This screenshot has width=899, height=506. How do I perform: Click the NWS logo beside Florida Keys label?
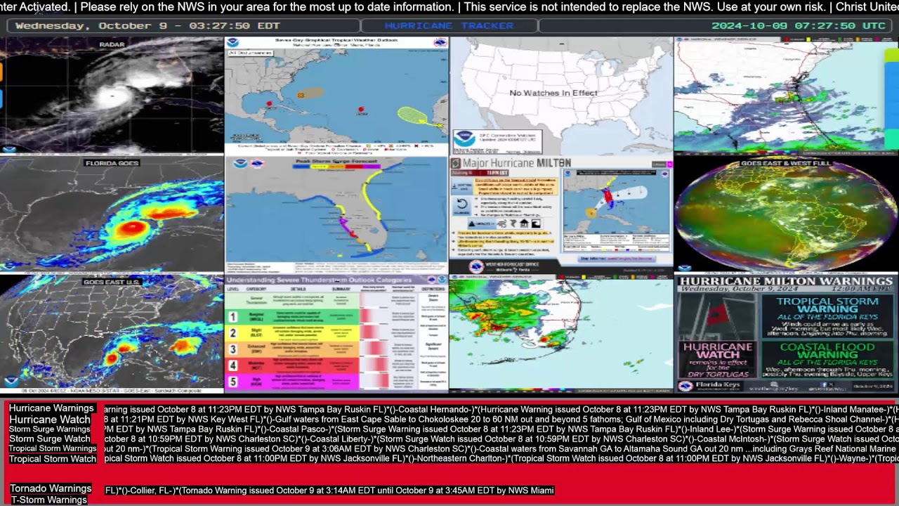pyautogui.click(x=685, y=386)
